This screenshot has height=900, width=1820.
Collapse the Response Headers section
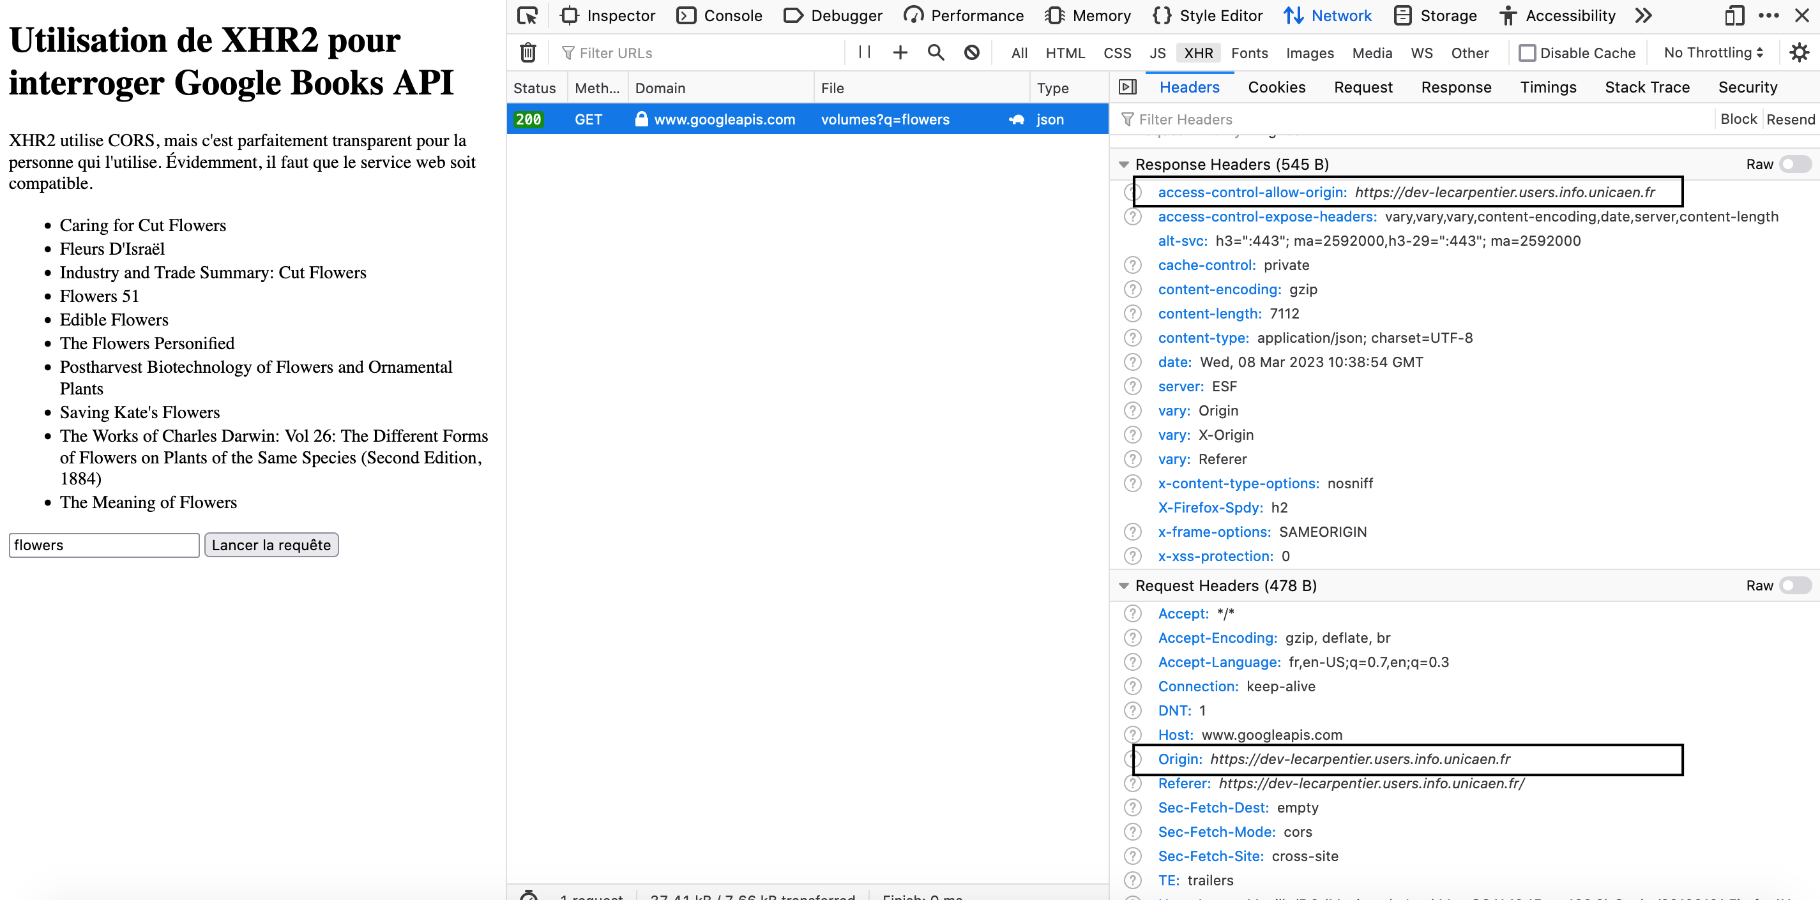[1123, 165]
